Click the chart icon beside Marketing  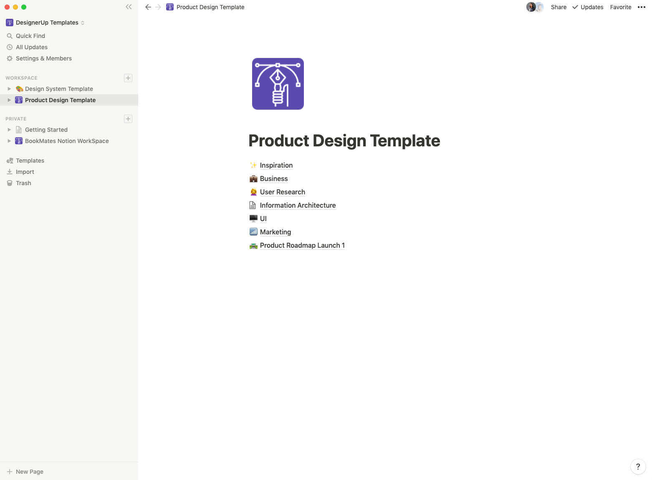(x=253, y=232)
